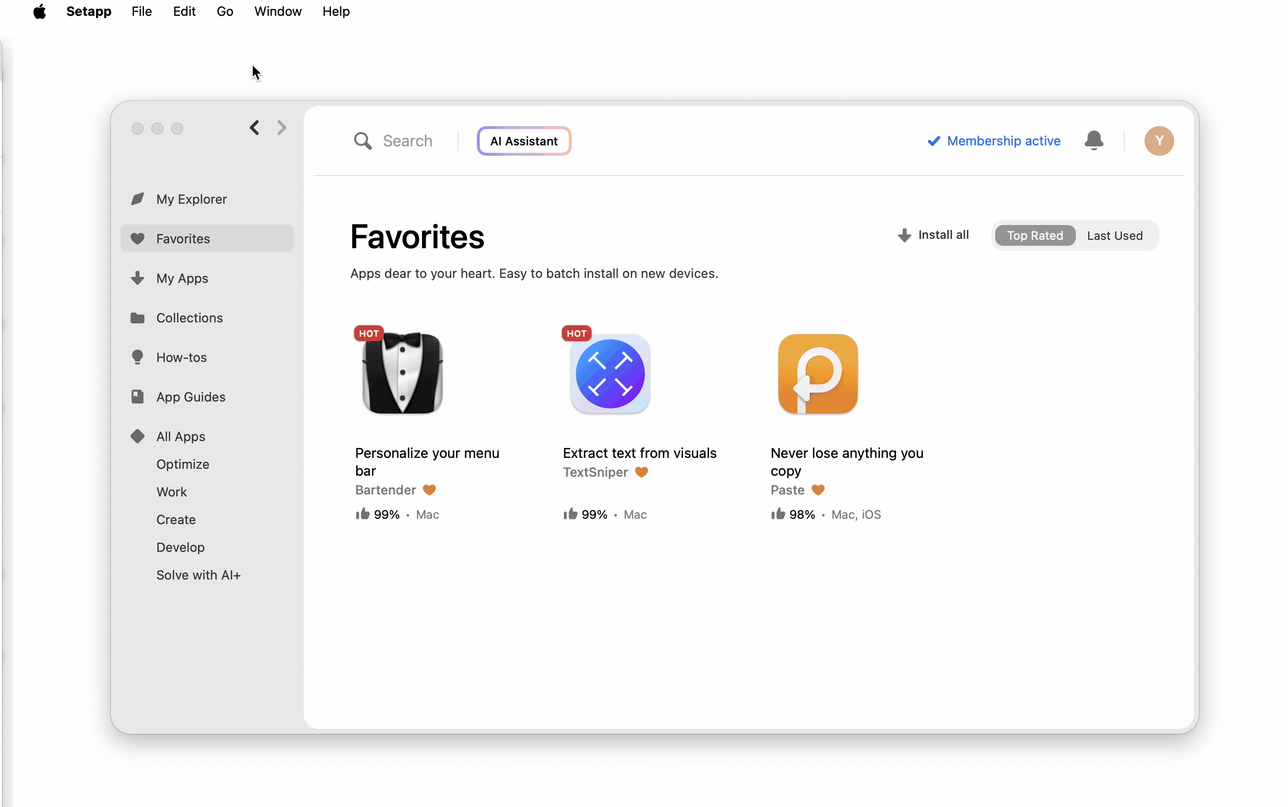
Task: Open Solve with AI+ category
Action: [198, 575]
